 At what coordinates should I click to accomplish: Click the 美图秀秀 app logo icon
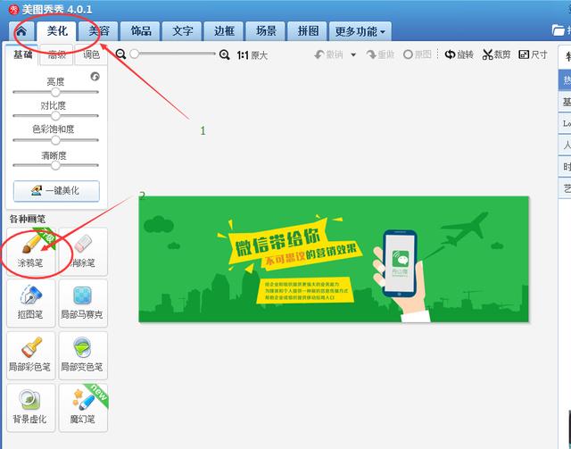[13, 10]
